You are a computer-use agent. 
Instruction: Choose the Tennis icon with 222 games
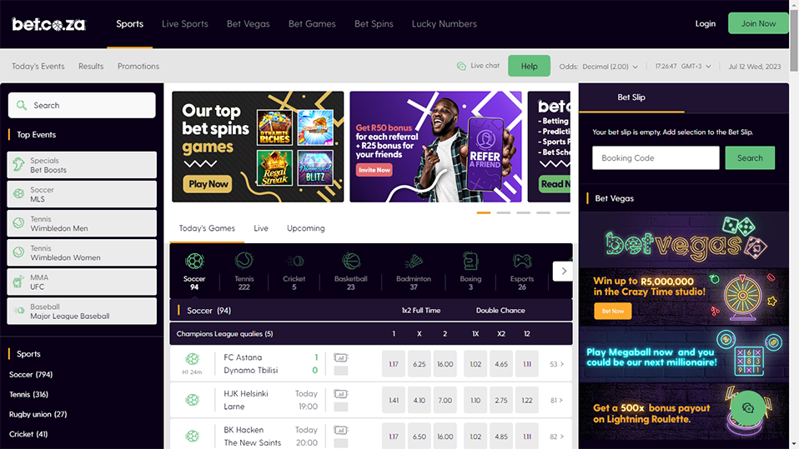pos(244,261)
